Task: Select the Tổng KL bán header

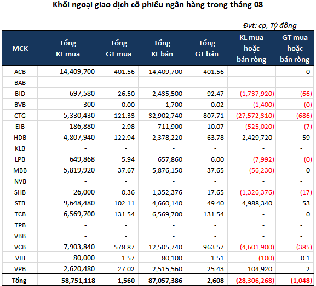Action: tap(162, 49)
